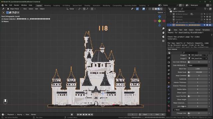This screenshot has height=119, width=213.
Task: Open the Render menu
Action: tap(17, 5)
